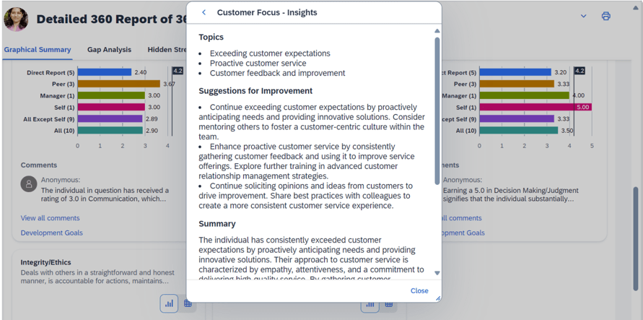643x320 pixels.
Task: Click the back arrow in Insights dialog
Action: pyautogui.click(x=204, y=12)
